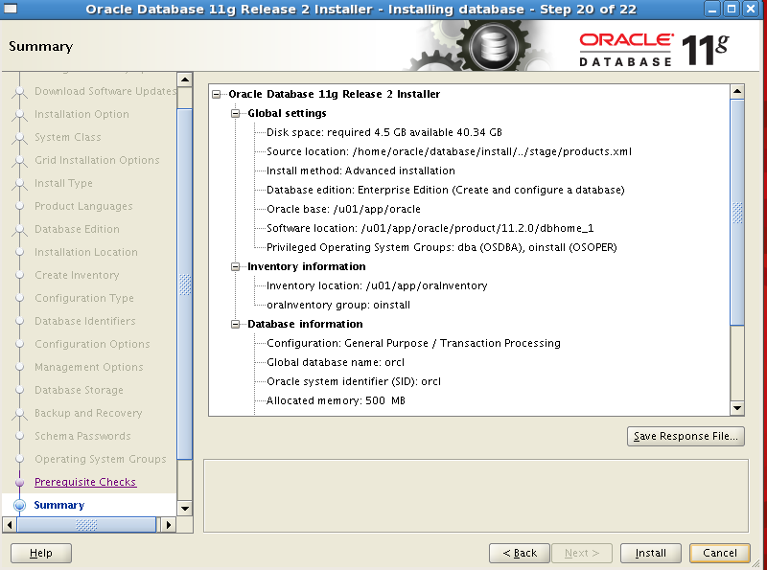Viewport: 767px width, 570px height.
Task: Select the Software location row
Action: (430, 228)
